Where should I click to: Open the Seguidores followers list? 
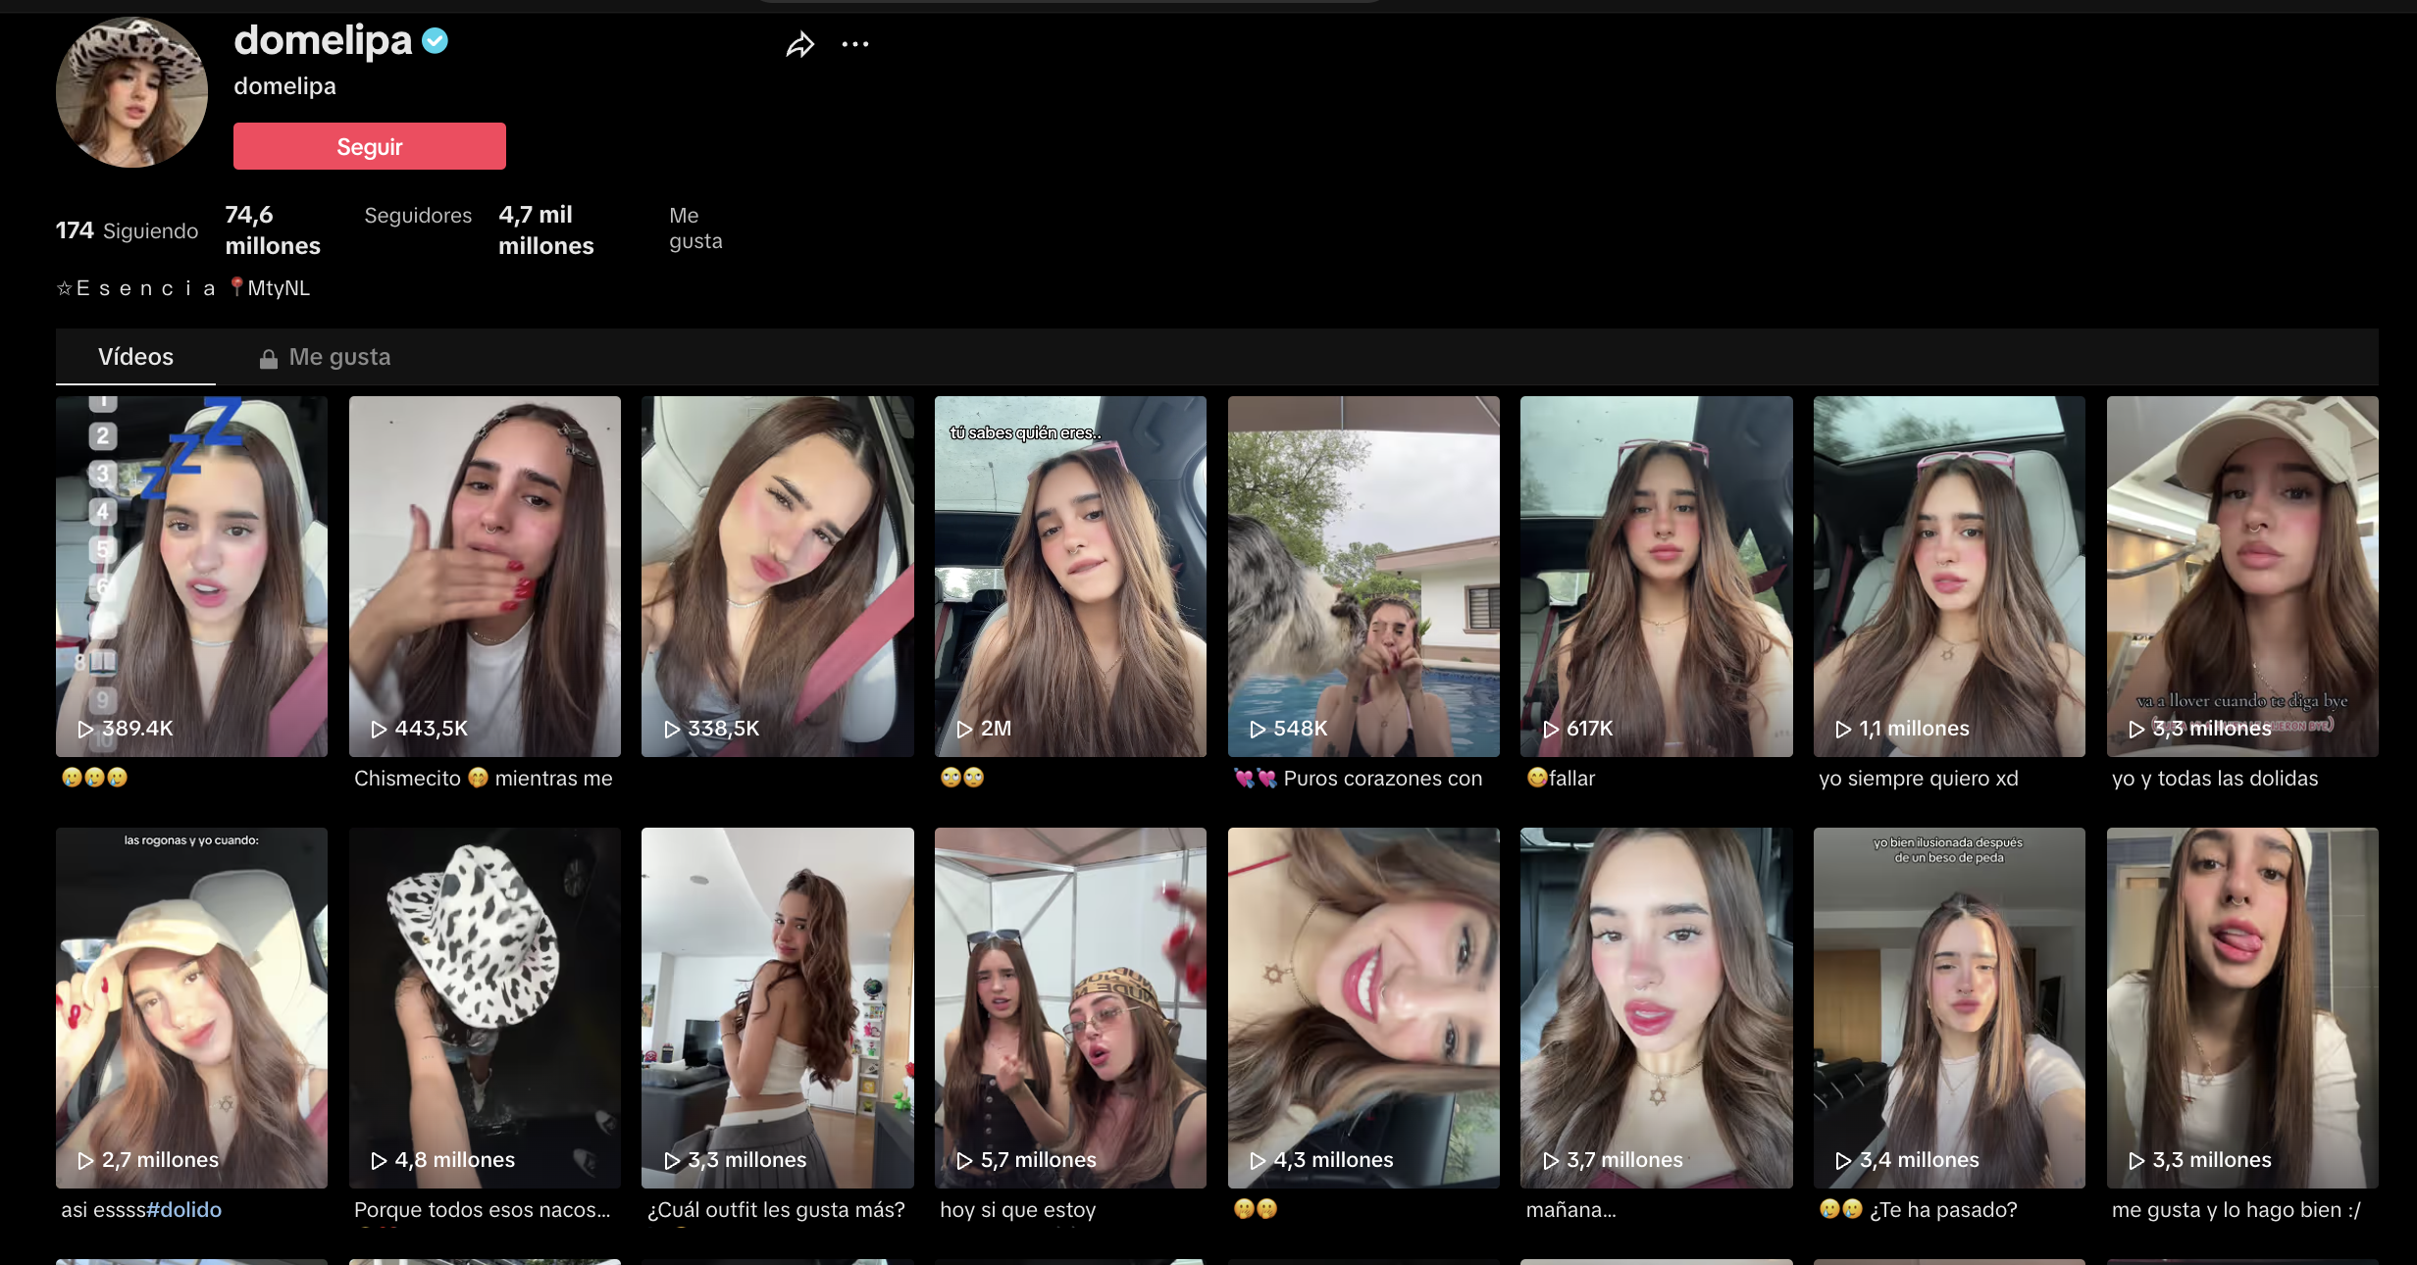(418, 216)
